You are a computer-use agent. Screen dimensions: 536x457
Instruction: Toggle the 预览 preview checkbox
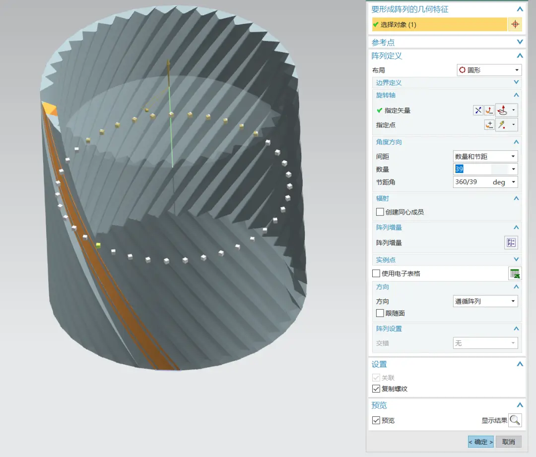click(x=376, y=420)
